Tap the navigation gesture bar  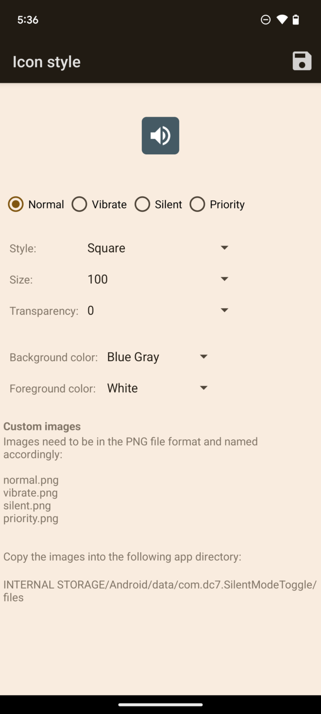point(160,704)
